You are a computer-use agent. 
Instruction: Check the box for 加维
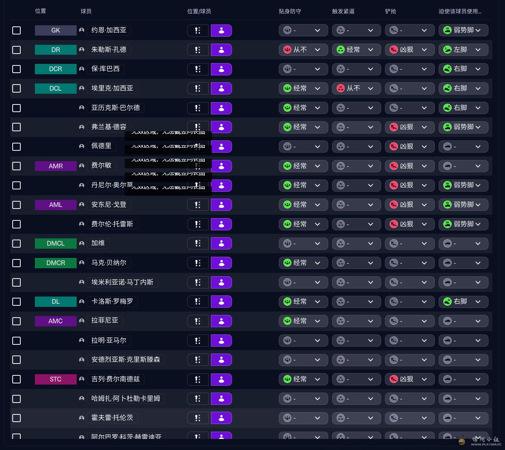pyautogui.click(x=16, y=243)
